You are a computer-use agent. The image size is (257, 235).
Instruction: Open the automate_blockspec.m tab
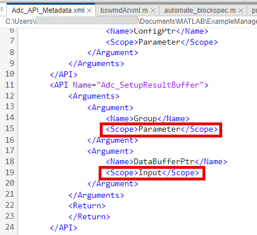click(x=200, y=10)
